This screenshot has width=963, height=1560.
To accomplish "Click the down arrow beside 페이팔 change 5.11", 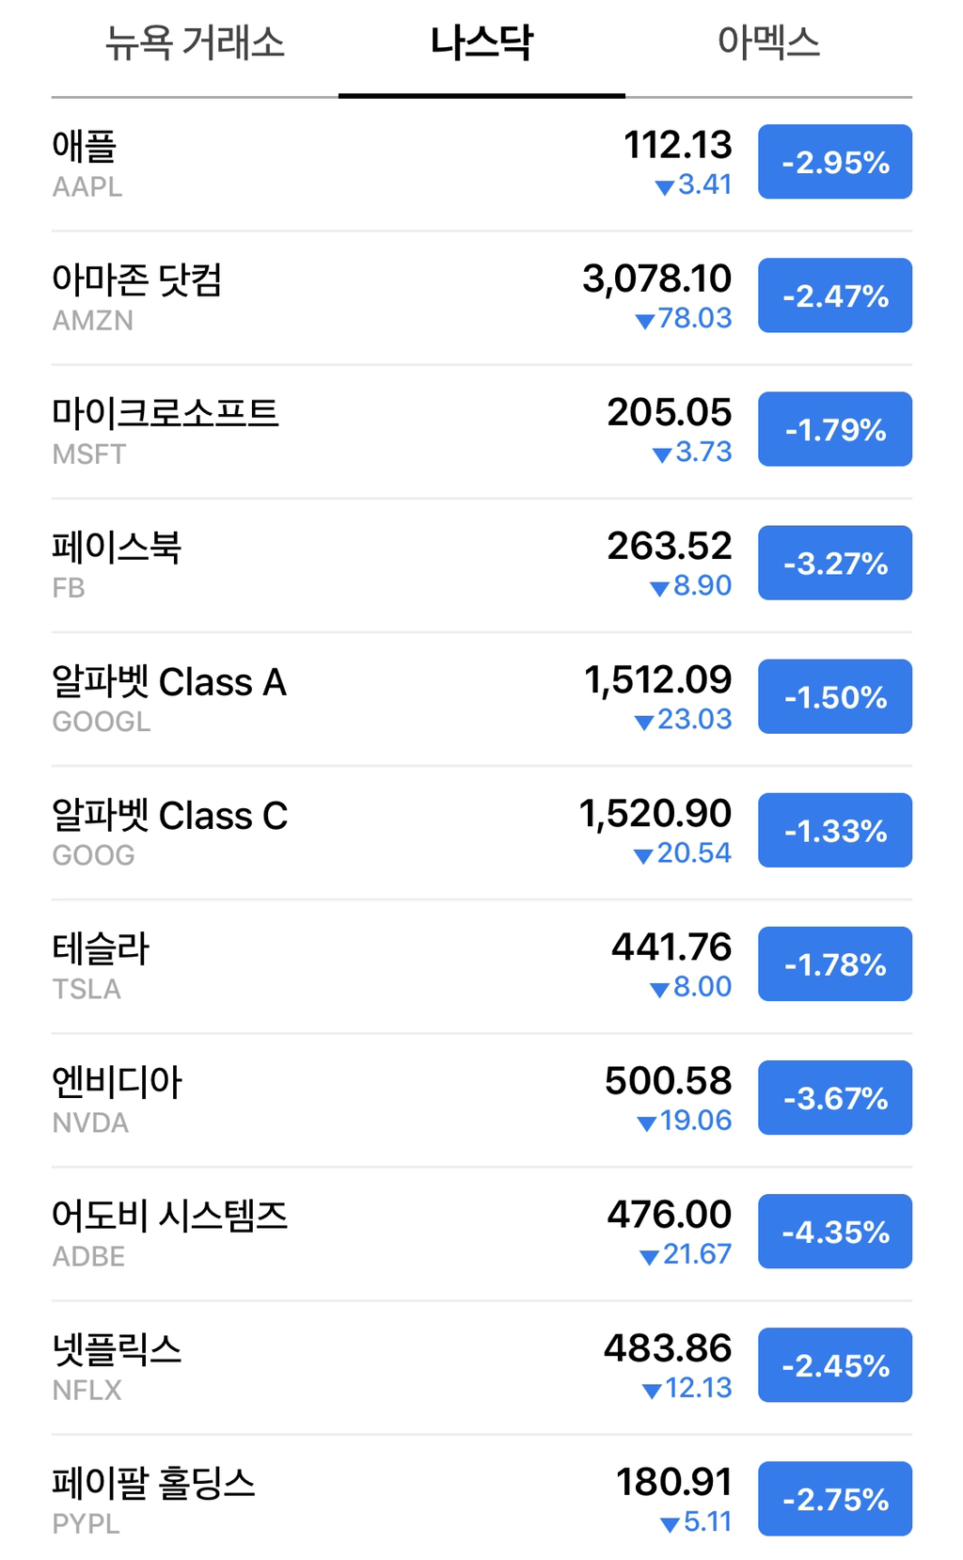I will pyautogui.click(x=671, y=1524).
